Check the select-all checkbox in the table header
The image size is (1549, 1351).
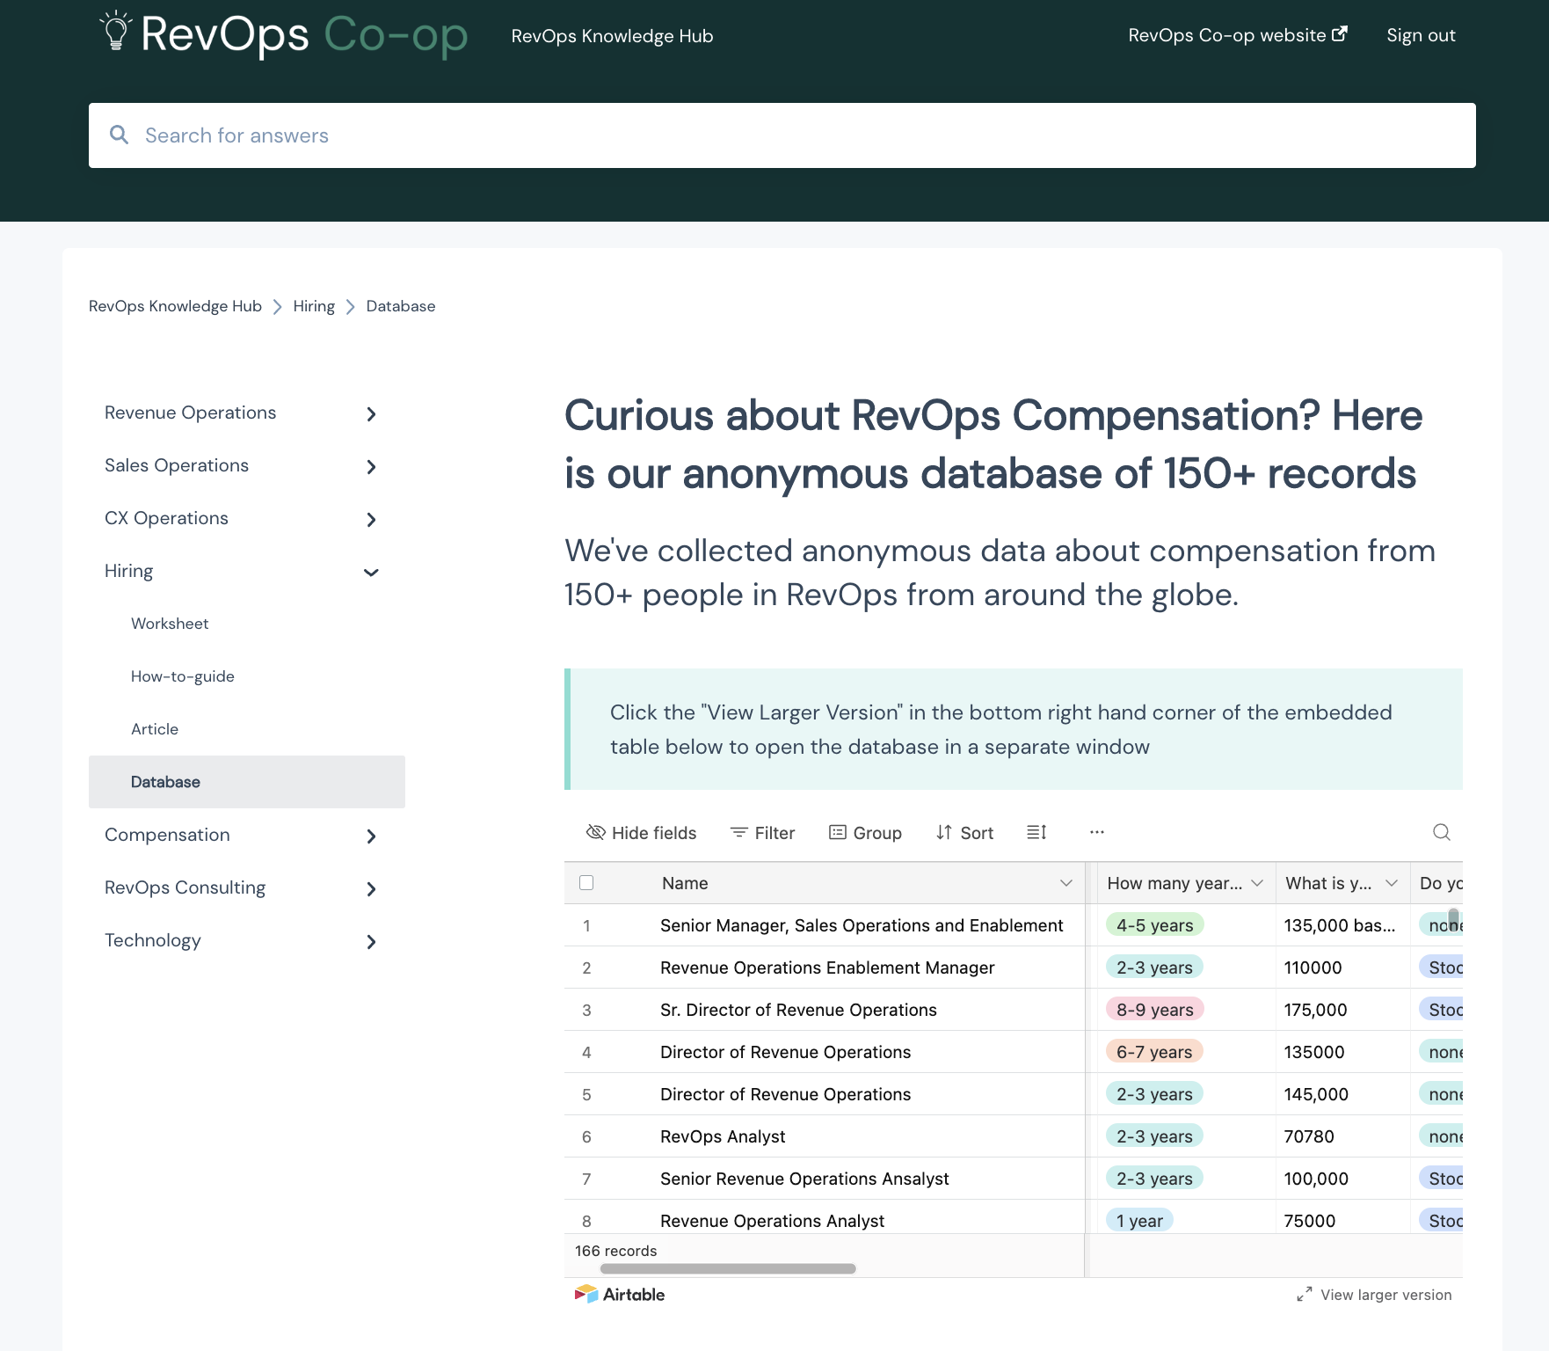pyautogui.click(x=585, y=882)
